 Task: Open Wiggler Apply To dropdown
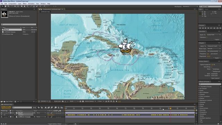(214, 46)
